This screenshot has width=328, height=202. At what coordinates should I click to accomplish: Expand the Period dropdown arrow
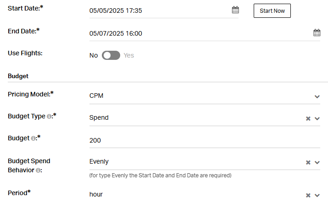click(x=317, y=195)
